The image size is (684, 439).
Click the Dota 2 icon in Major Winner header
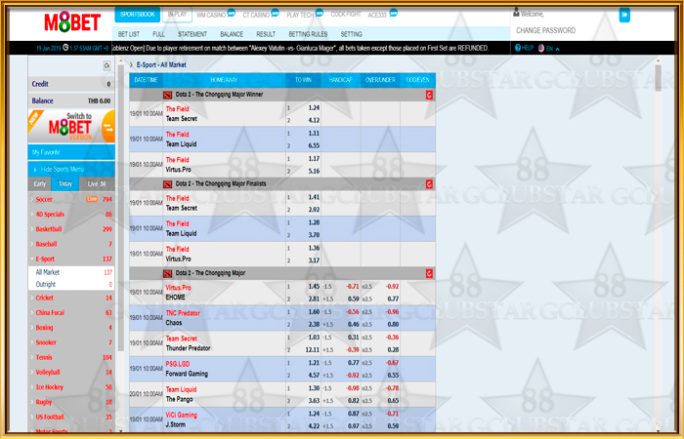tap(167, 95)
